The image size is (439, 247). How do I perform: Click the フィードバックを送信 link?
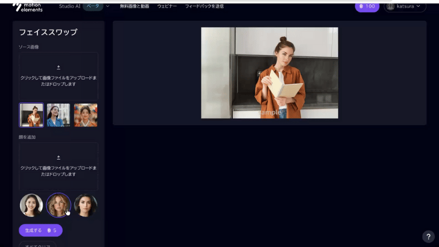point(204,6)
